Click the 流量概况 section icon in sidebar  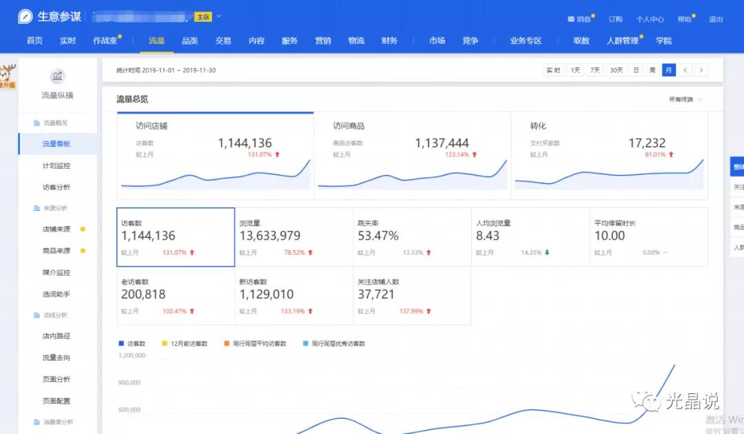point(37,123)
